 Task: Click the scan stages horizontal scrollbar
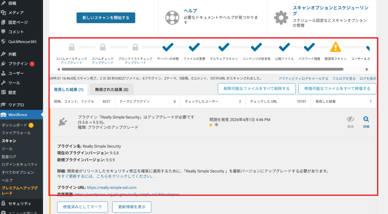202,69
